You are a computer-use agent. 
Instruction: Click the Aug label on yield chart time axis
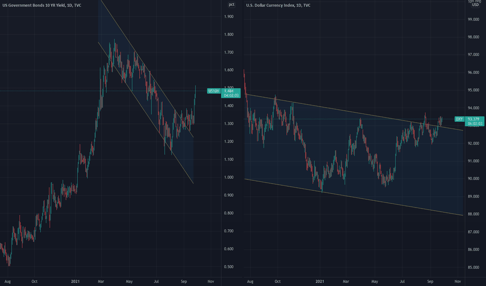coord(7,281)
